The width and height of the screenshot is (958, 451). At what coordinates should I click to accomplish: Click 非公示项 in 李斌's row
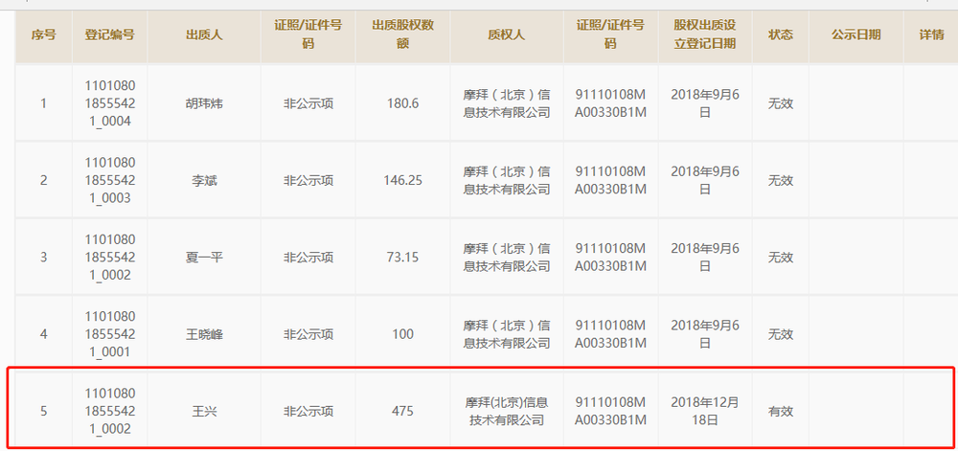[x=308, y=181]
